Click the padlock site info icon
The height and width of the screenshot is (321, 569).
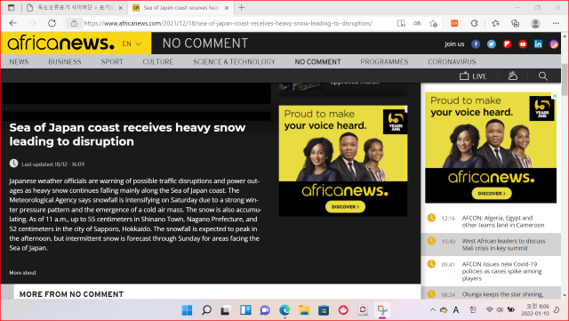click(74, 23)
